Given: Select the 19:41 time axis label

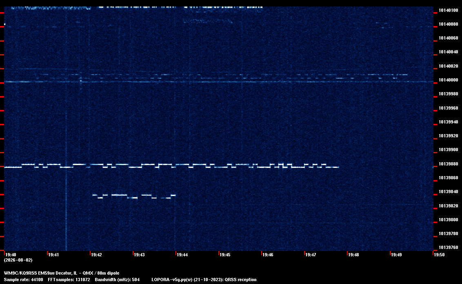Looking at the screenshot, I should pyautogui.click(x=53, y=255).
